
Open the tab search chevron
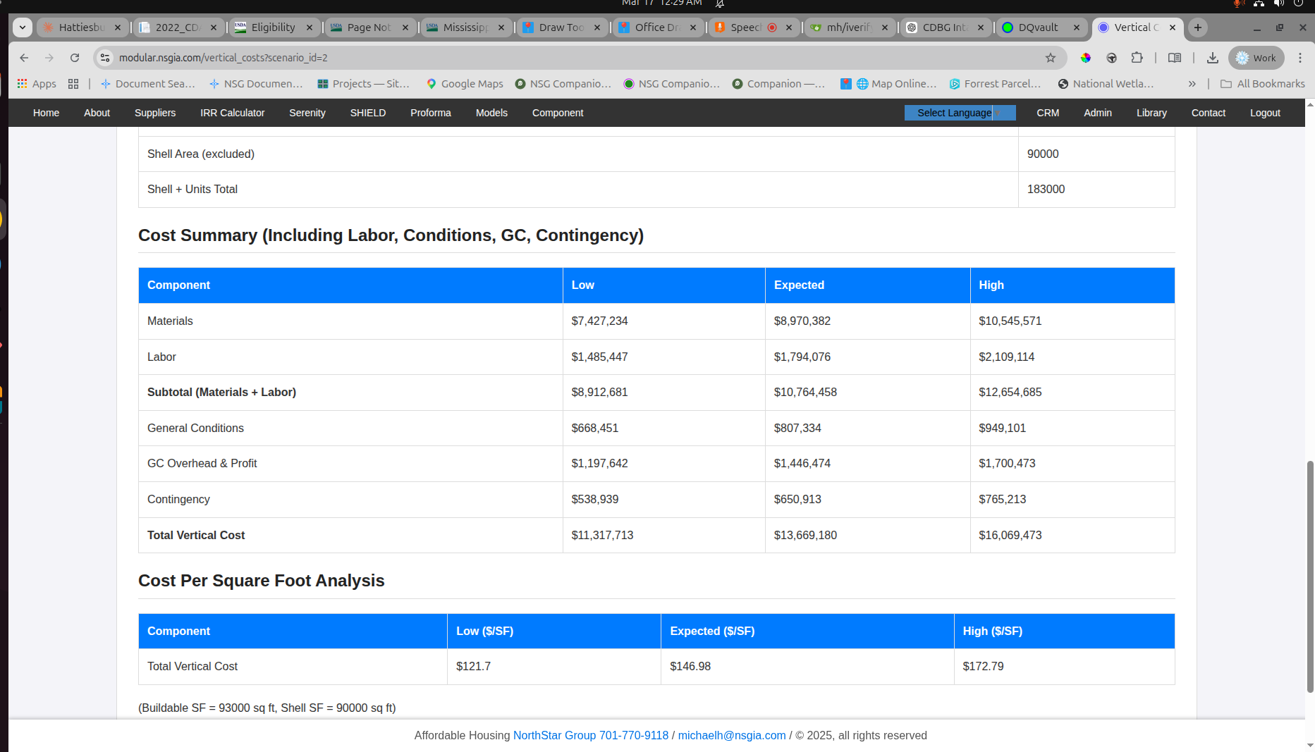point(22,27)
